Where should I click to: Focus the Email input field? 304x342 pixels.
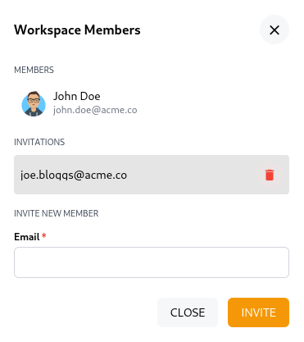152,262
